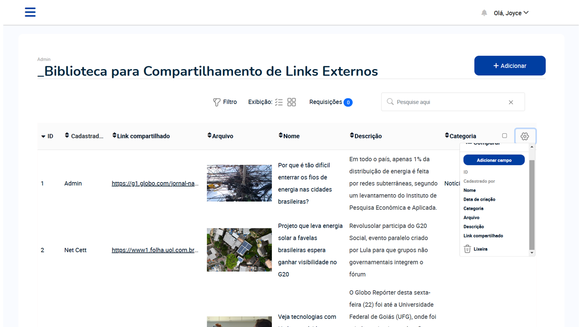582x327 pixels.
Task: Toggle the table settings gear
Action: 525,136
